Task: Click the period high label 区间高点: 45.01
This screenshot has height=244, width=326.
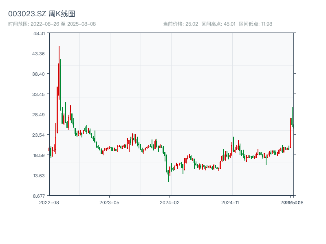Action: tap(218, 24)
